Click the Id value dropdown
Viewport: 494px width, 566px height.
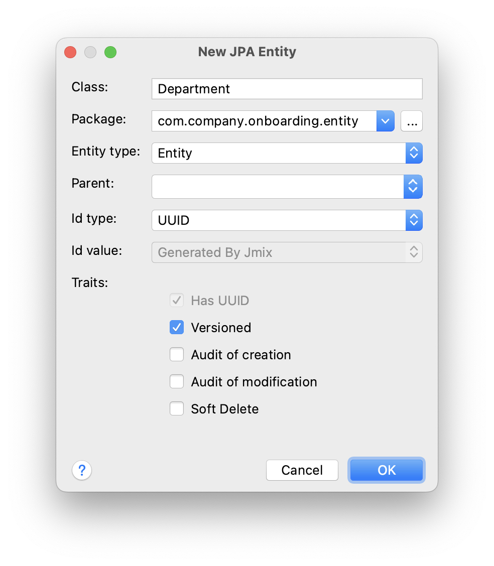(287, 252)
